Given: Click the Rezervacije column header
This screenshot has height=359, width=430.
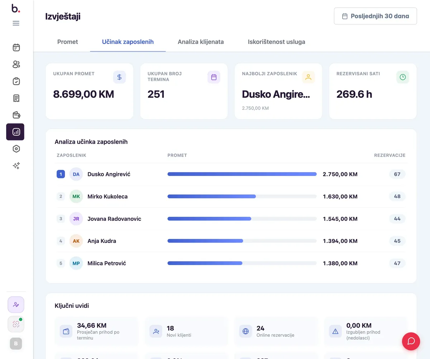Looking at the screenshot, I should pyautogui.click(x=390, y=155).
